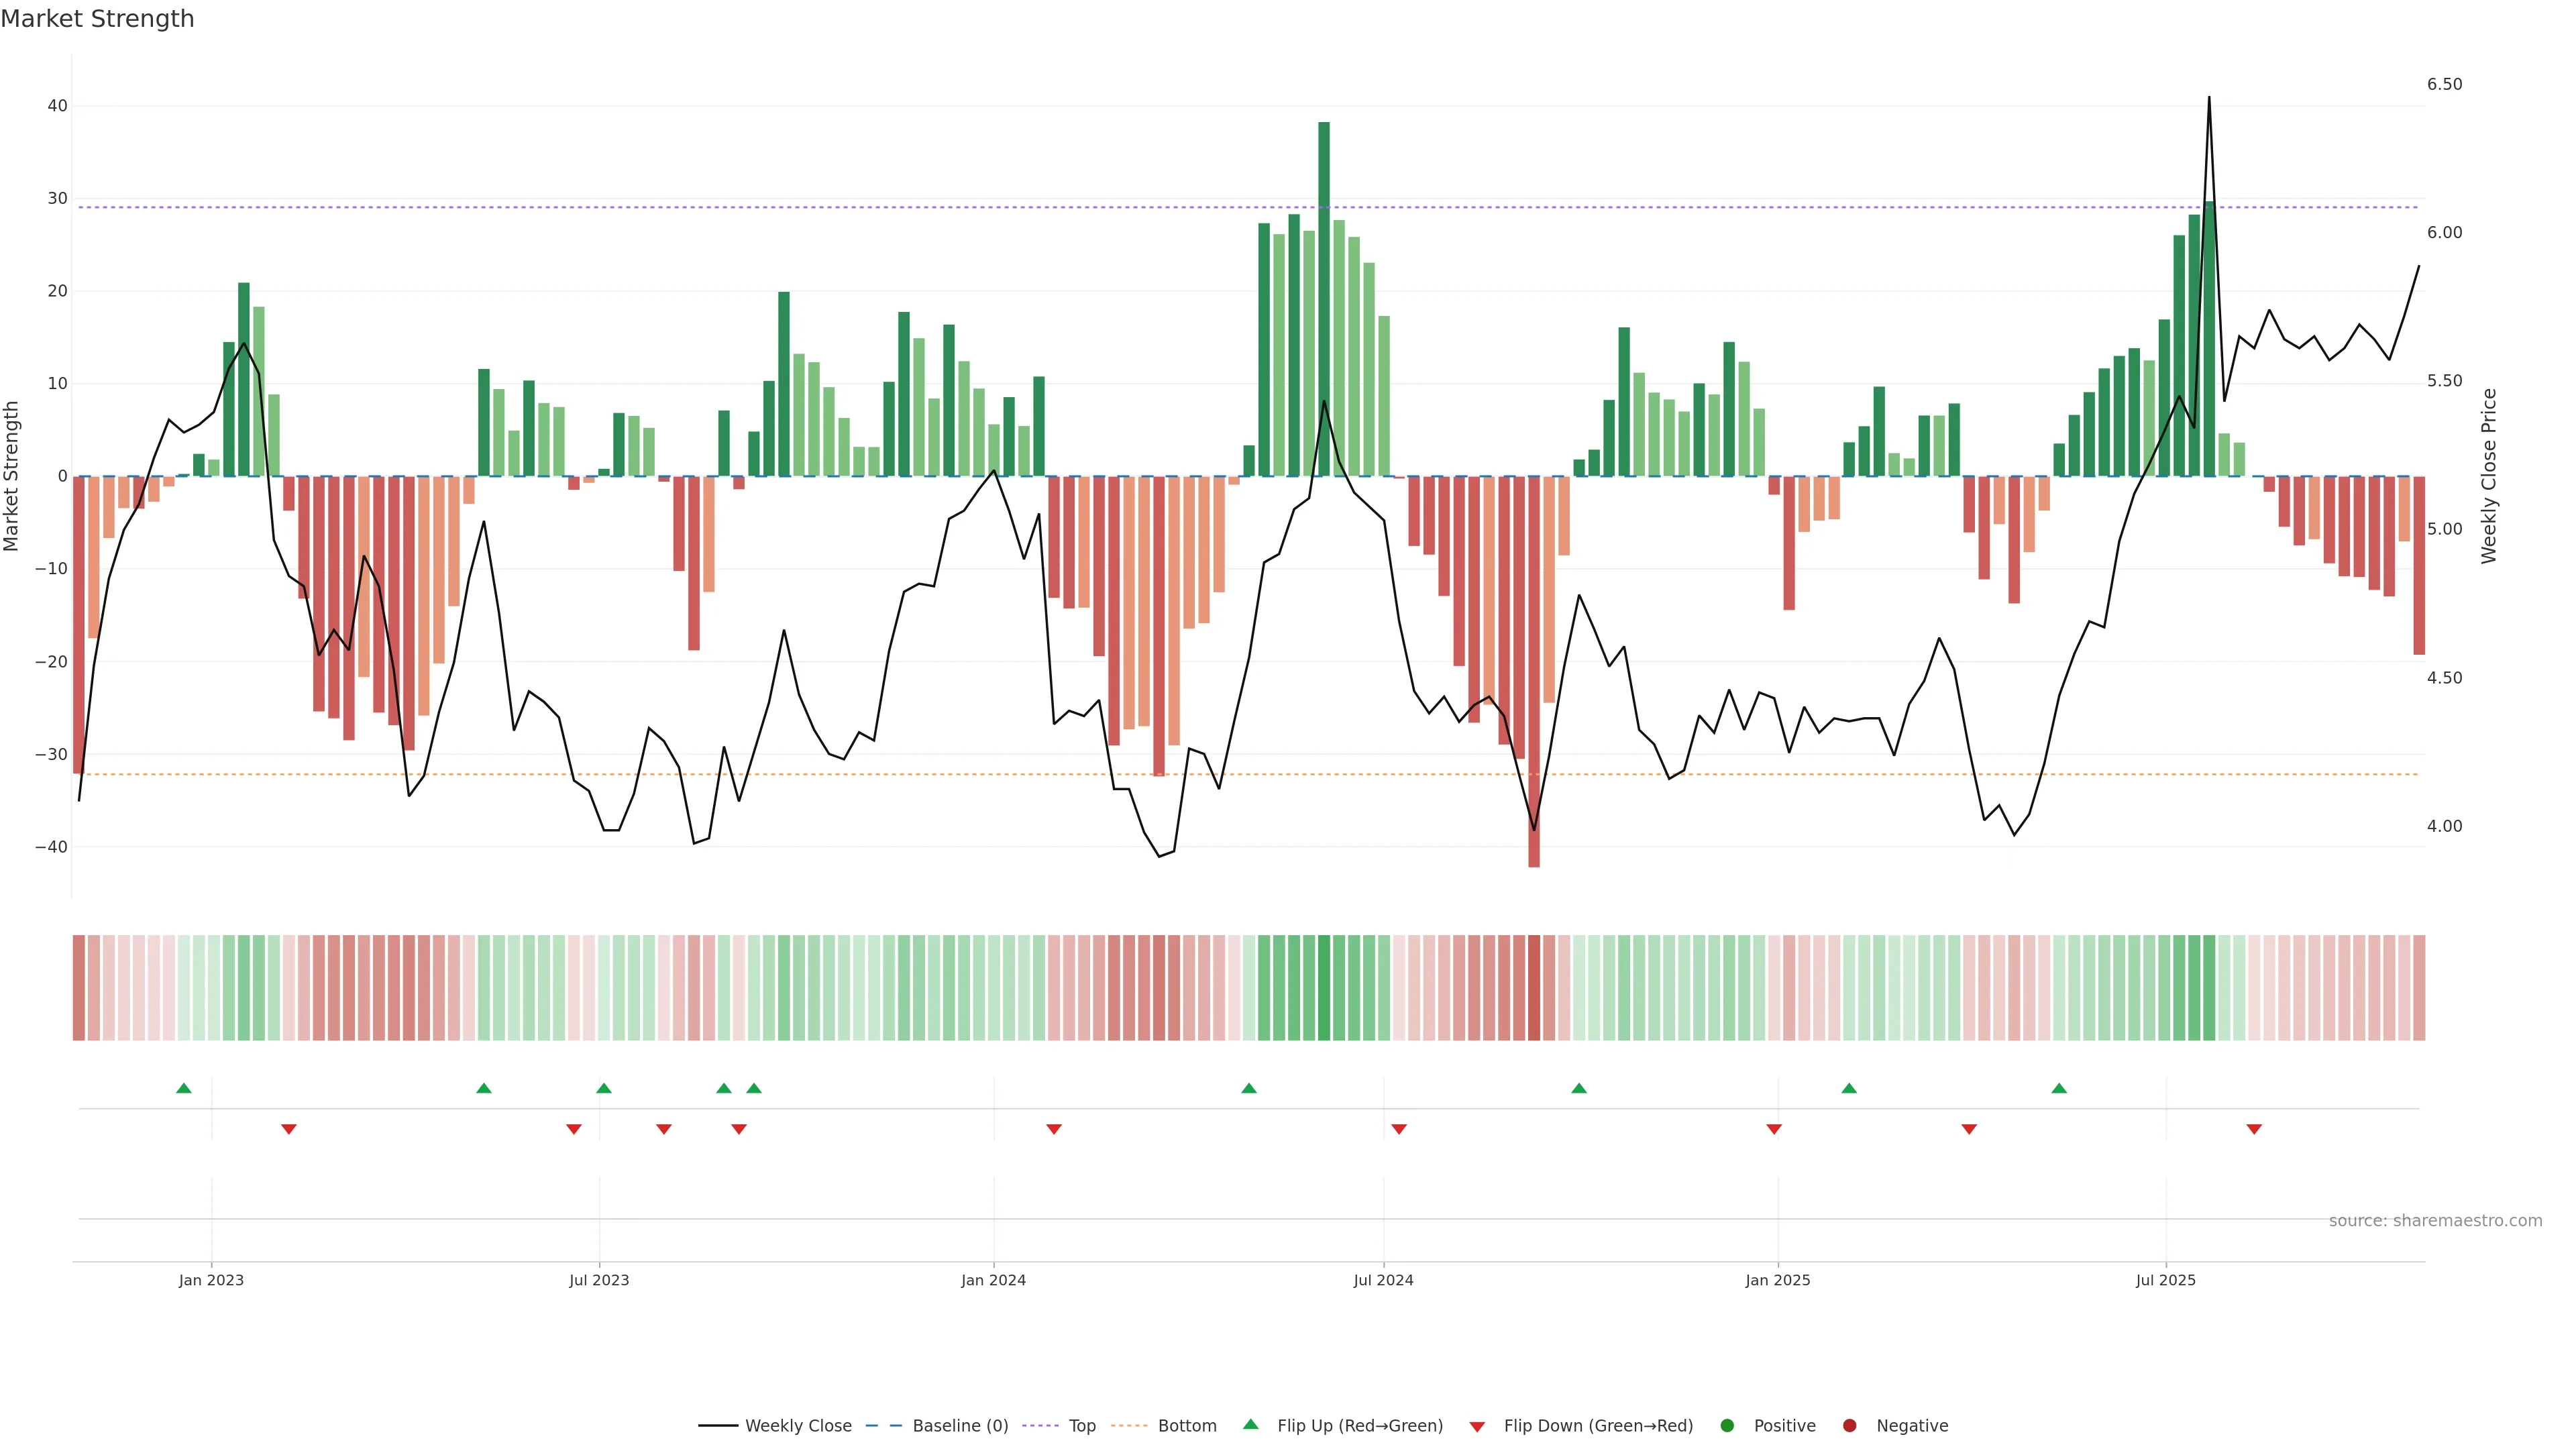This screenshot has height=1449, width=2576.
Task: Click Flip Down (Green→Red) legend triangle
Action: (1477, 1427)
